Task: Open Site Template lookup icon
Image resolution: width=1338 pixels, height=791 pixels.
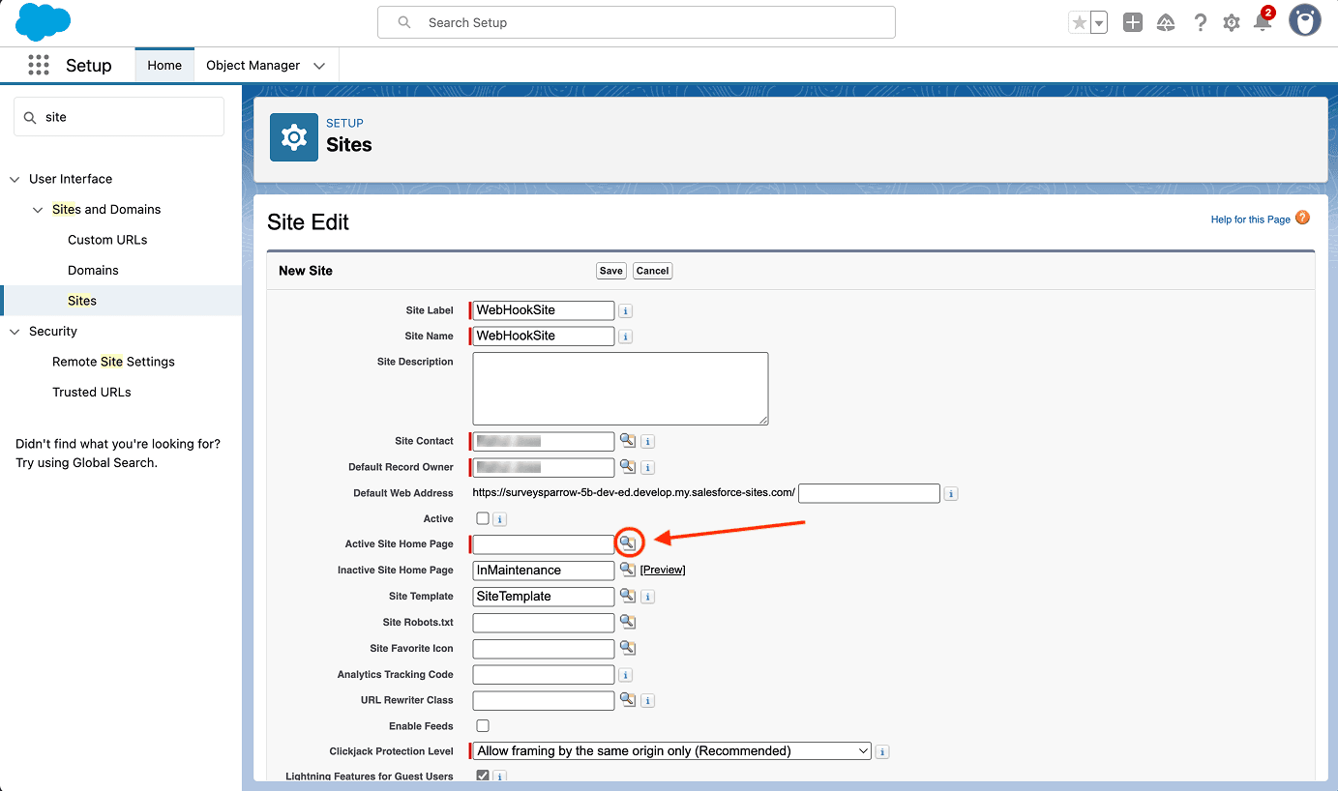Action: 628,596
